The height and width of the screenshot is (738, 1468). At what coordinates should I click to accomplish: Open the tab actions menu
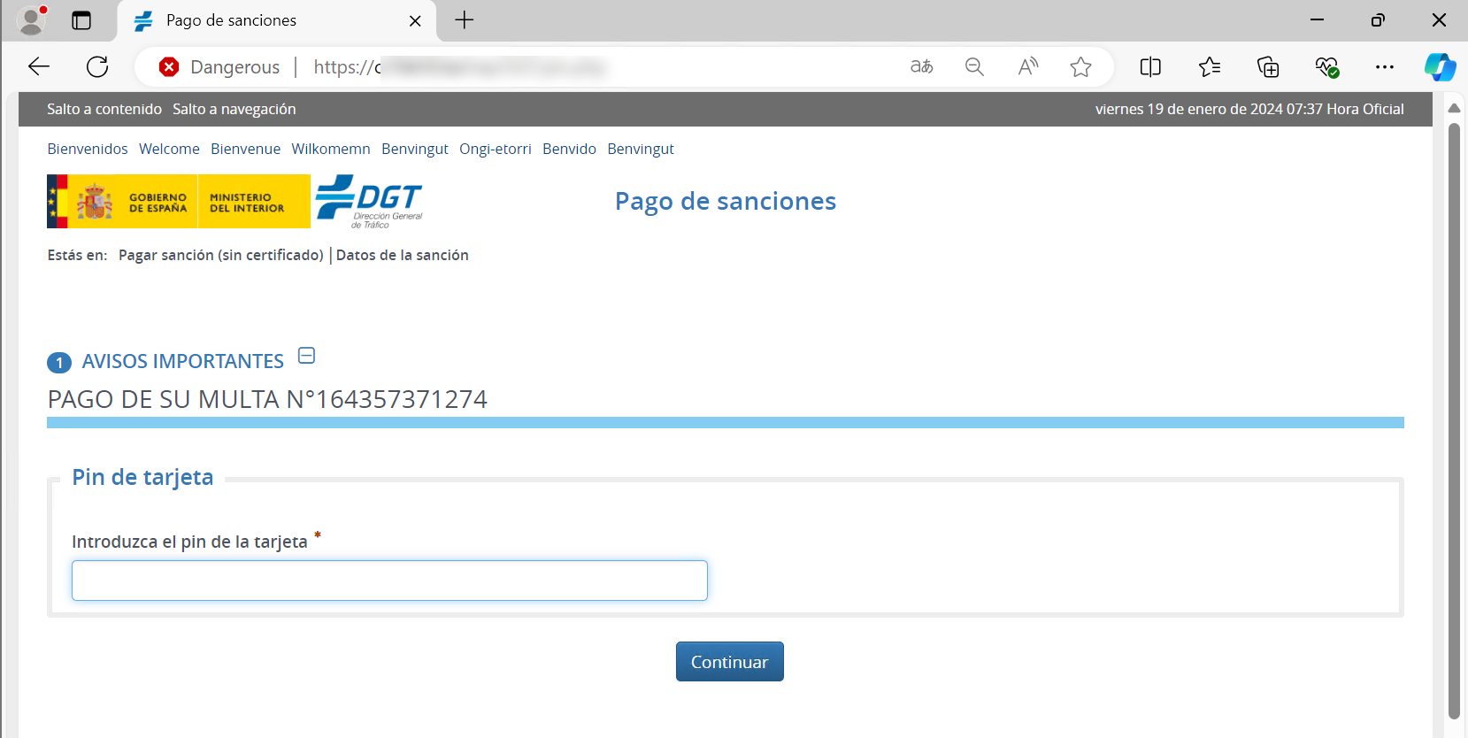[x=81, y=20]
